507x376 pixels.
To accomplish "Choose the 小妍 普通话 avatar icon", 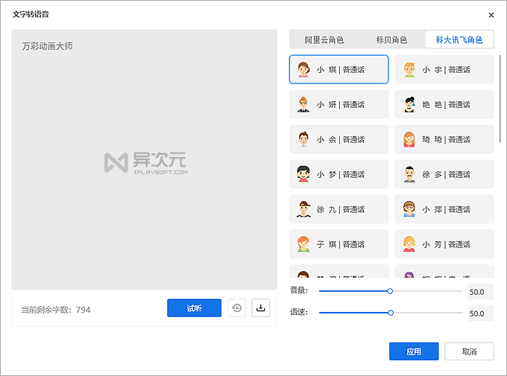I will point(303,104).
